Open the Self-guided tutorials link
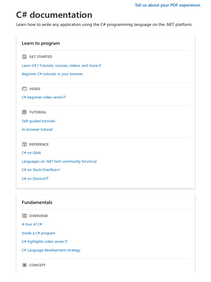This screenshot has height=282, width=211. [38, 121]
